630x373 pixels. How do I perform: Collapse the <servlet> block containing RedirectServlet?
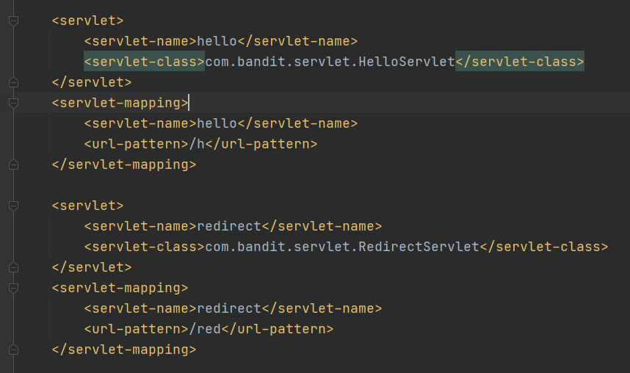coord(13,206)
